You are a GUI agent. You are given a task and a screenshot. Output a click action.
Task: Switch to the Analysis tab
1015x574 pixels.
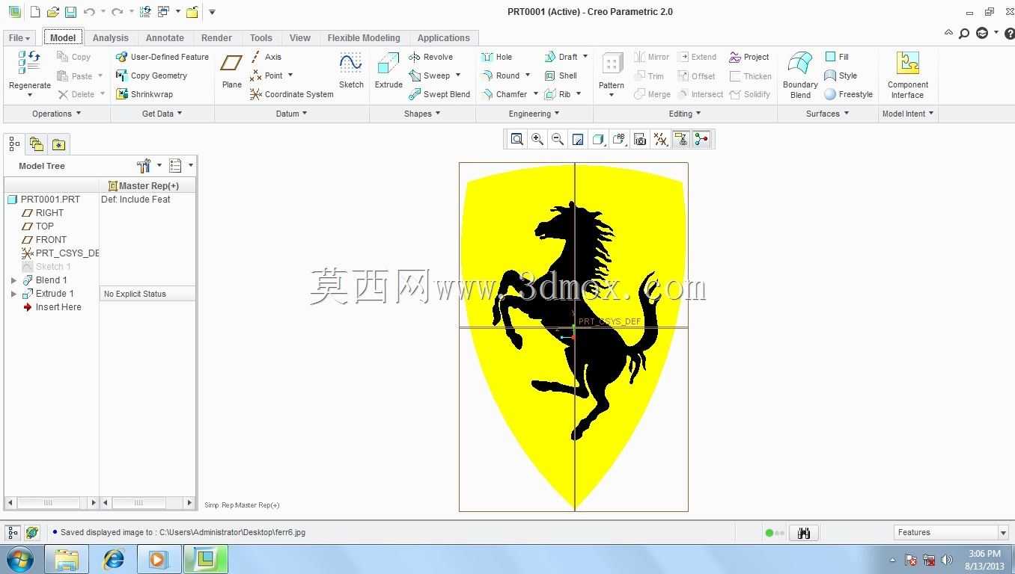[x=111, y=38]
